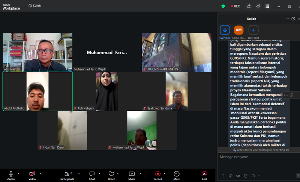
Task: Open the AI Companion sparkle icon
Action: coord(258,6)
